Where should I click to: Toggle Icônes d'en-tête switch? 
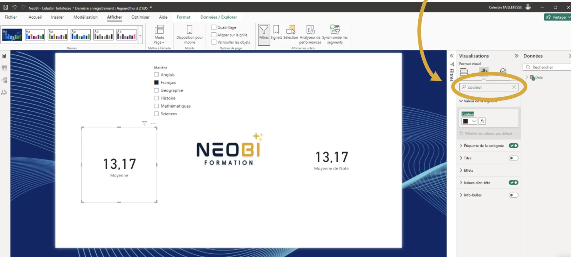click(513, 183)
